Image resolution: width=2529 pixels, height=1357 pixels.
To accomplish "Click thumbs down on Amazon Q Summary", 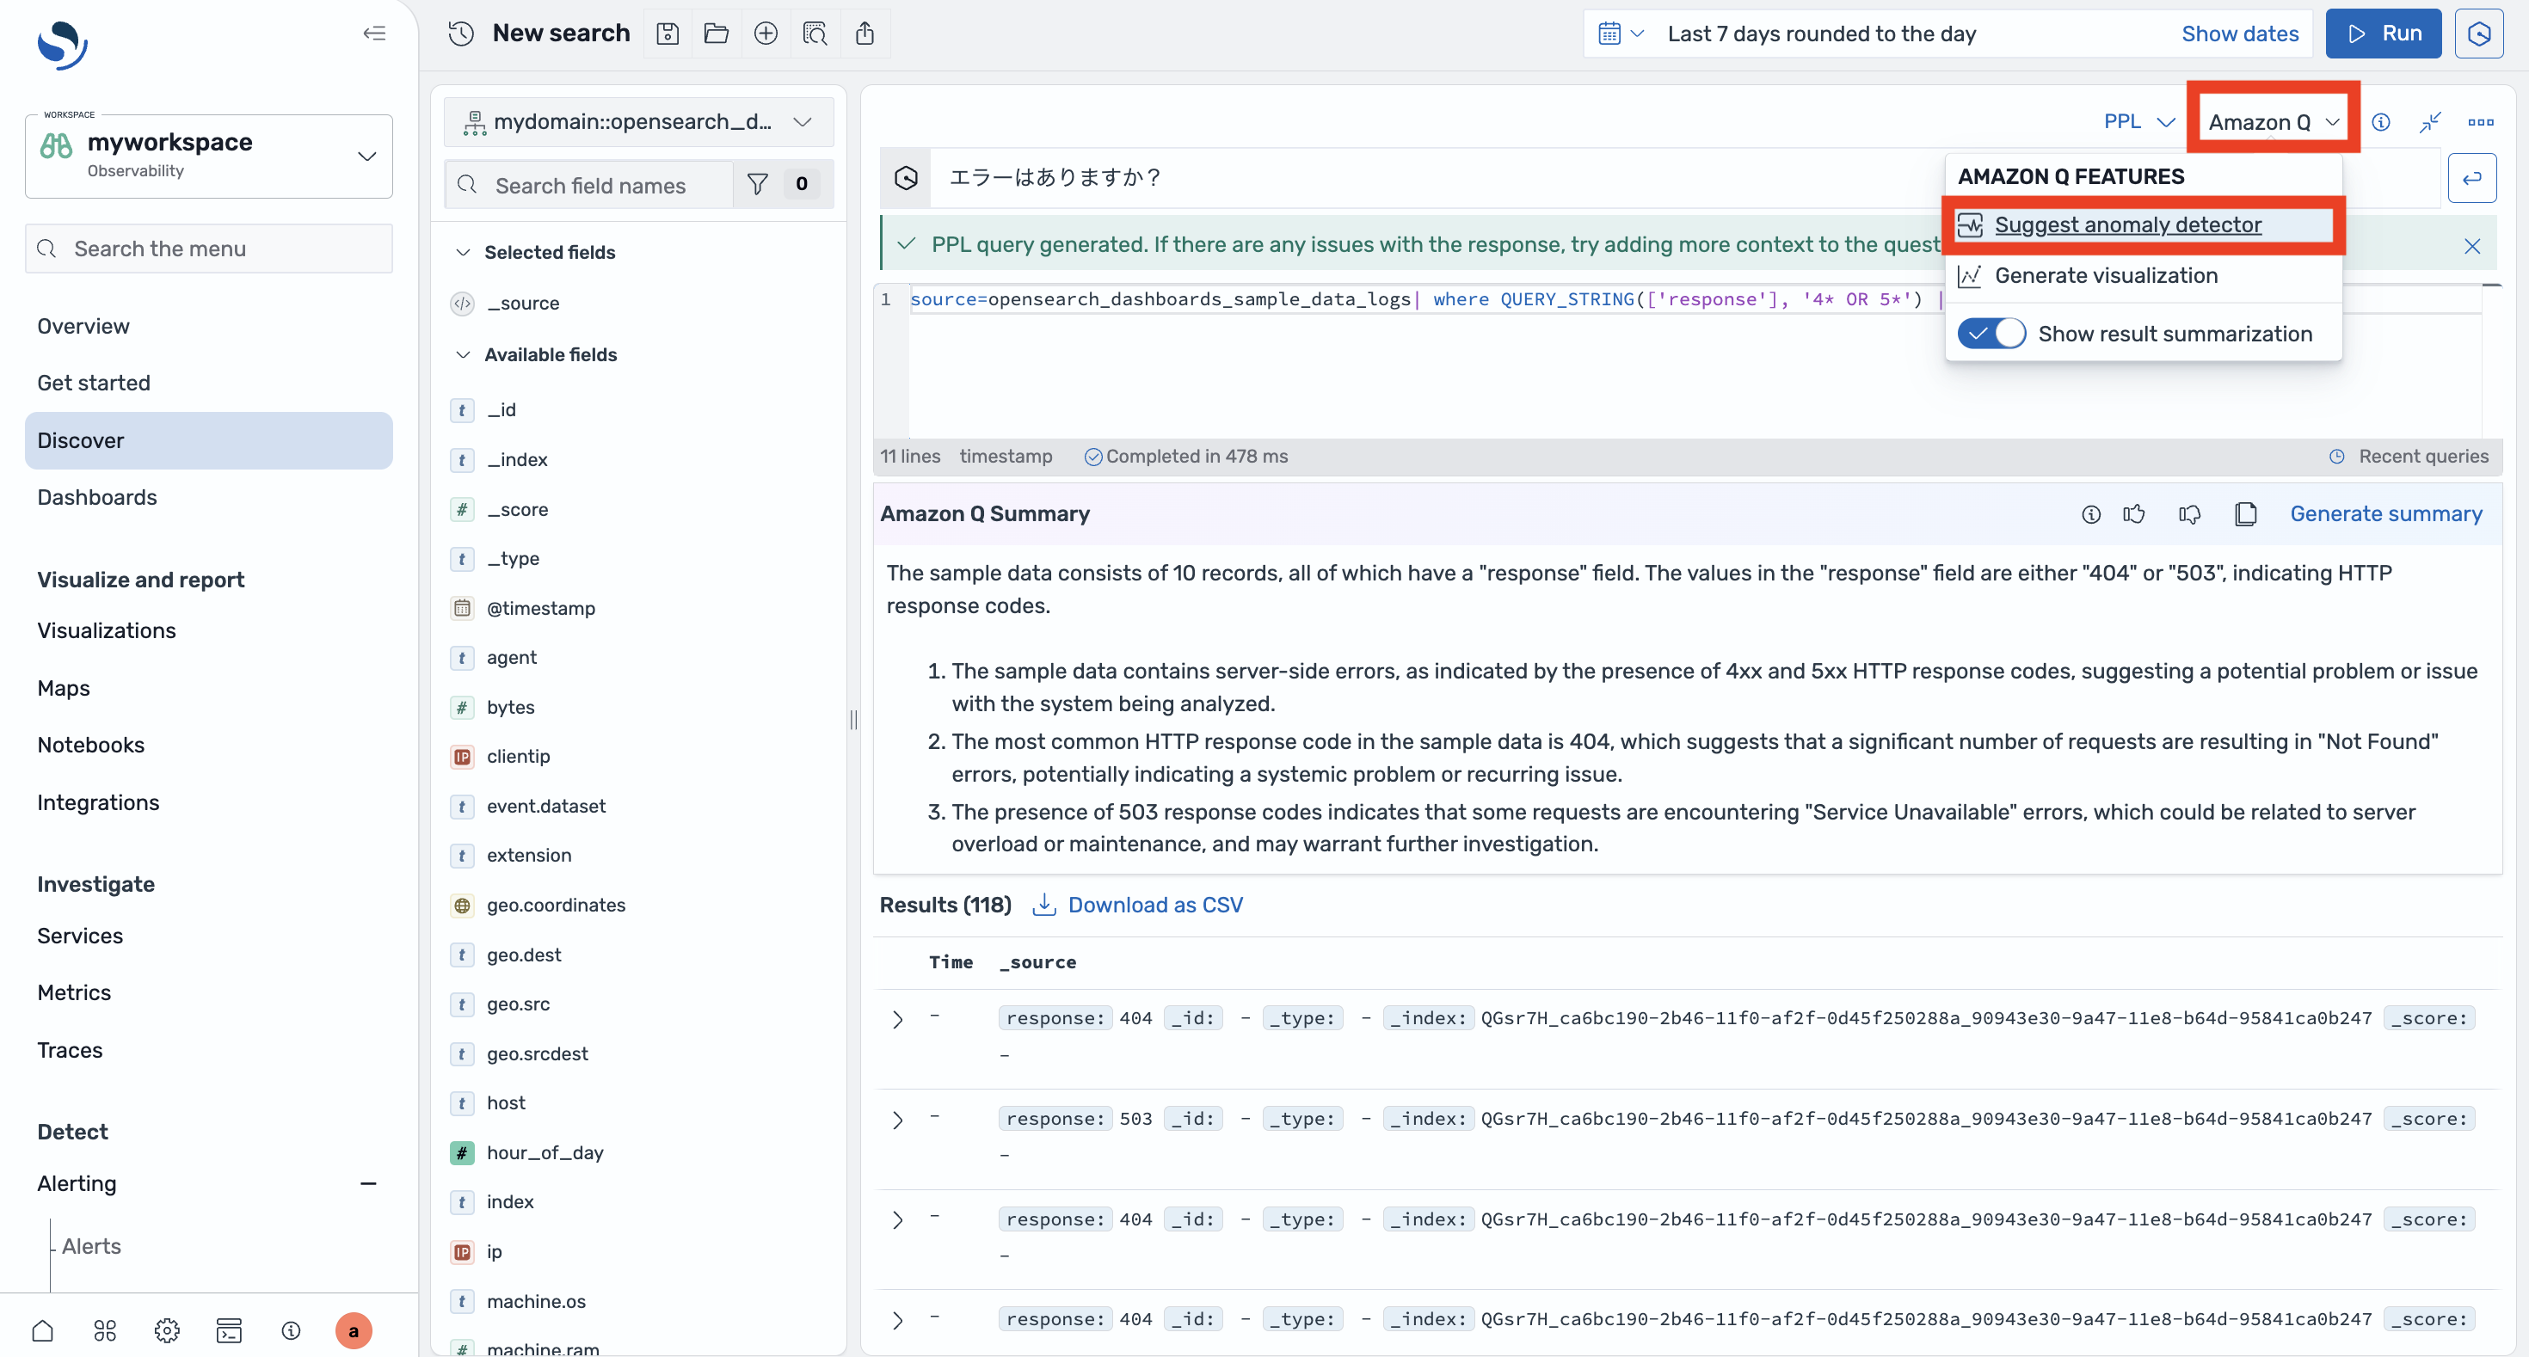I will (2189, 514).
